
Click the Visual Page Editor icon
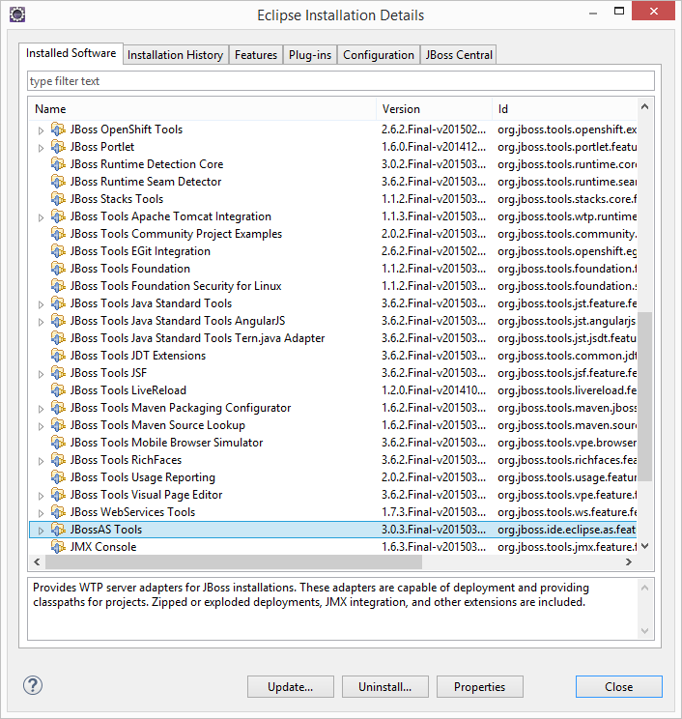pyautogui.click(x=58, y=496)
